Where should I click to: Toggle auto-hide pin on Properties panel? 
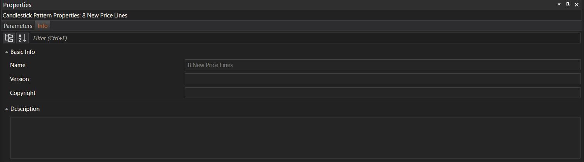pyautogui.click(x=568, y=5)
